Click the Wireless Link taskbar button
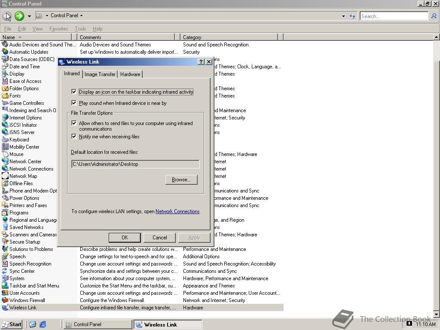Screen dimensions: 440x330 (x=168, y=324)
